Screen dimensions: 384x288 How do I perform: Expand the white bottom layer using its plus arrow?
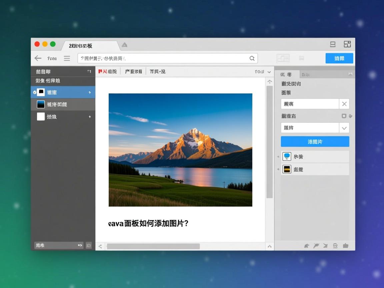(x=89, y=117)
